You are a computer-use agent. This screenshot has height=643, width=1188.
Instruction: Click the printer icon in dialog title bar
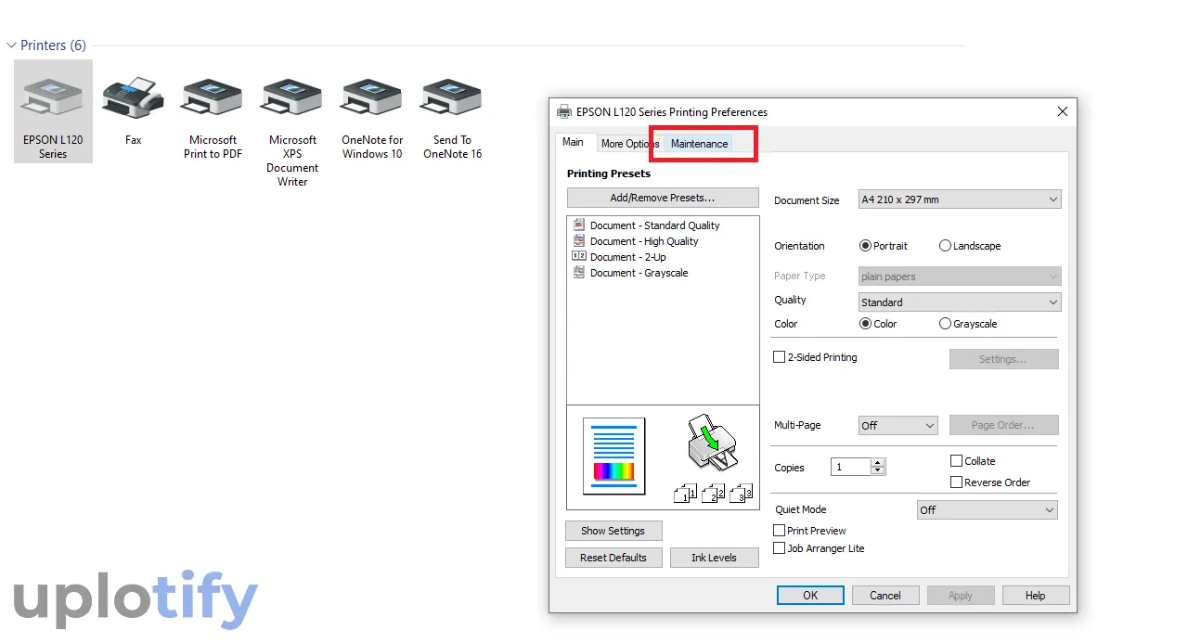tap(564, 112)
